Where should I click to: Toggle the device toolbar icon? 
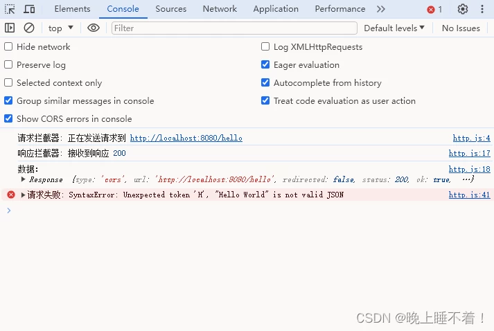point(29,9)
